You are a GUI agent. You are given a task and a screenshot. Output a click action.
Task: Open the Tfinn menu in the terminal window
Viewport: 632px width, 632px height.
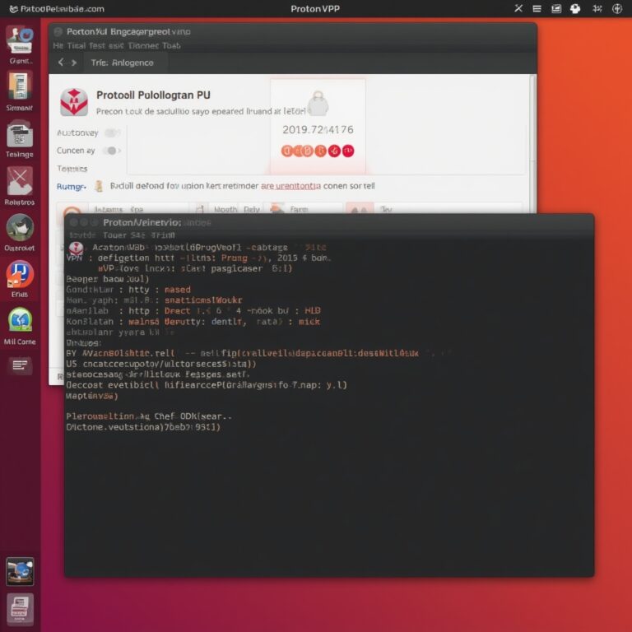tap(164, 235)
